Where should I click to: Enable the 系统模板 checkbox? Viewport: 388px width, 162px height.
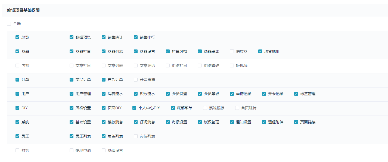[x=205, y=108]
